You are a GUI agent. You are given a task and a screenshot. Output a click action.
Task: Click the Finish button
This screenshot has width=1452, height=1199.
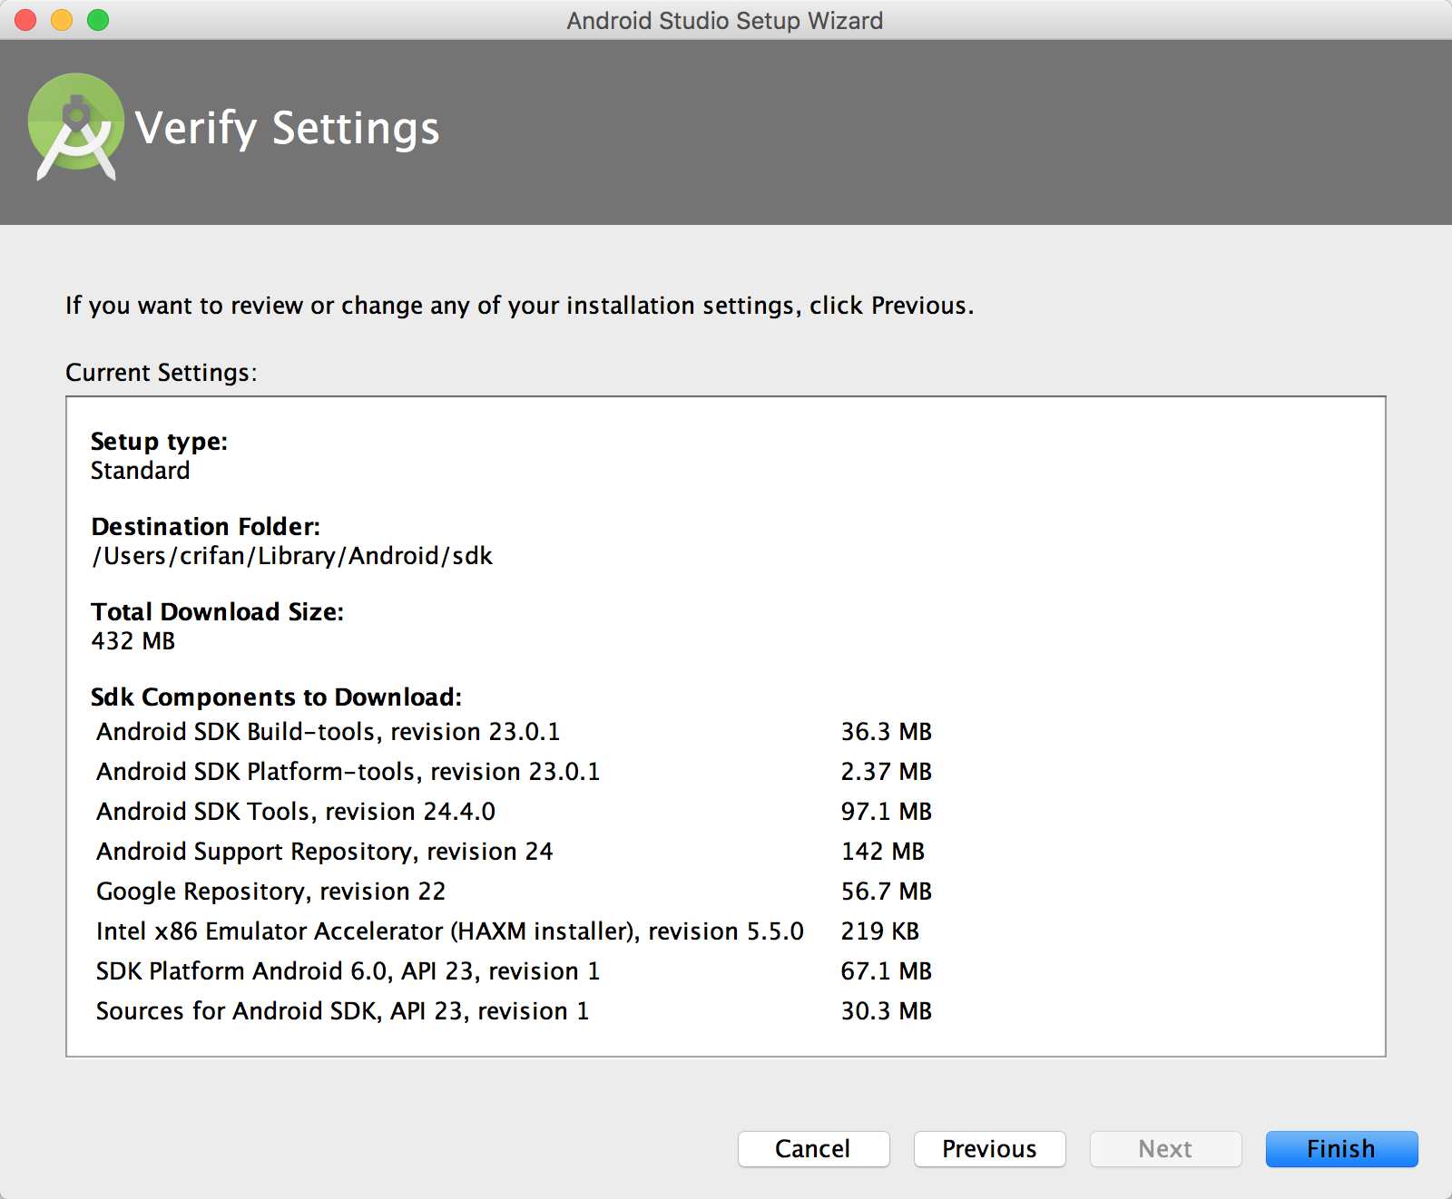click(x=1340, y=1149)
